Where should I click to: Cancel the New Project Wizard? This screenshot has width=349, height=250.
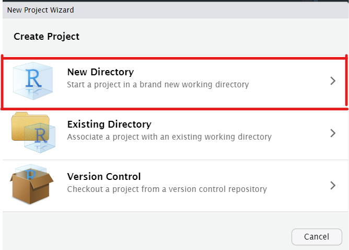pyautogui.click(x=317, y=236)
